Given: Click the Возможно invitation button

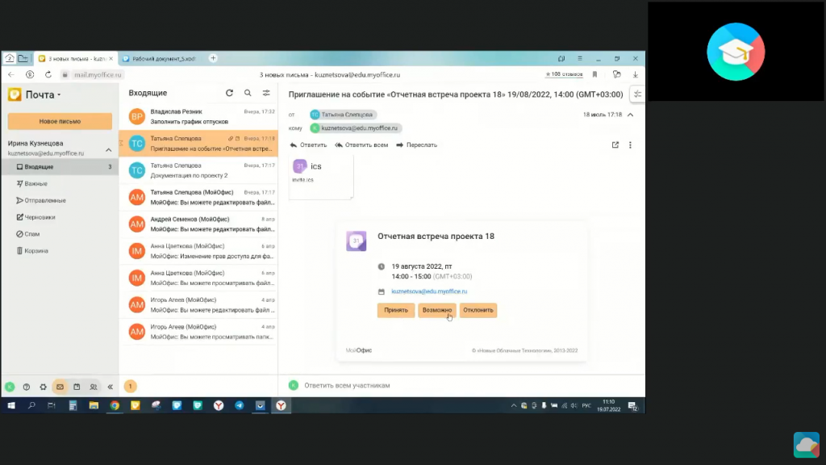Looking at the screenshot, I should 436,310.
